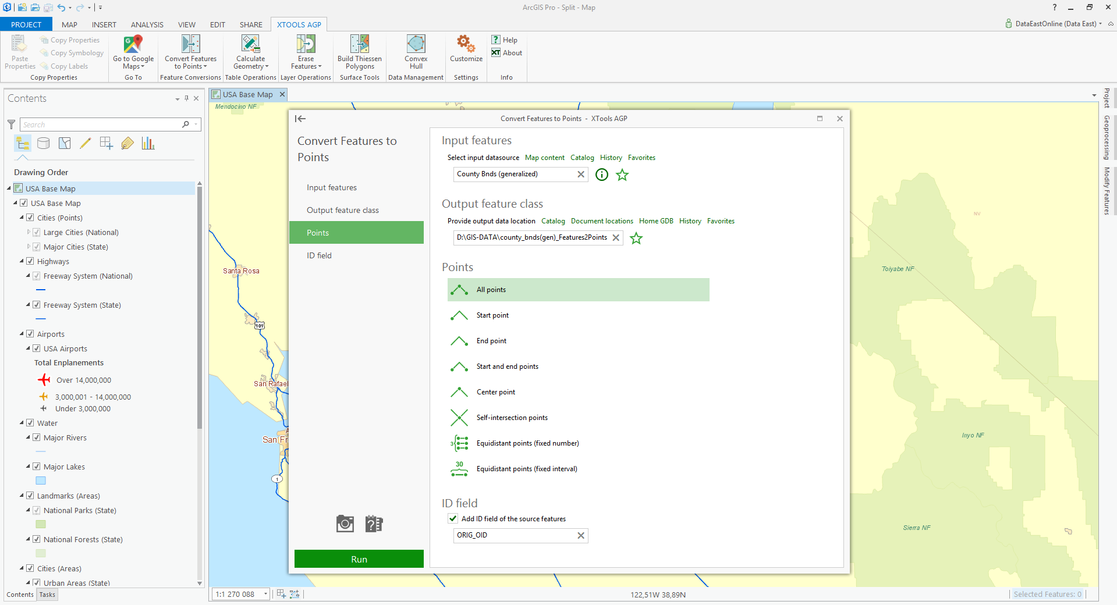Uncheck Add ID field of source features
The width and height of the screenshot is (1117, 605).
tap(453, 518)
